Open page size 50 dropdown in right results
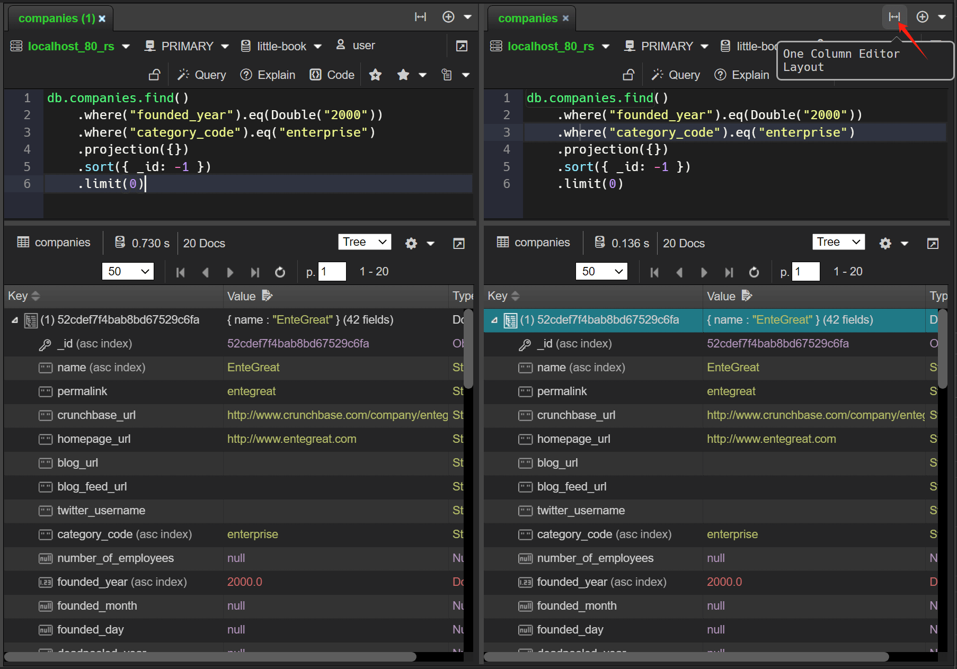The height and width of the screenshot is (669, 957). click(601, 271)
